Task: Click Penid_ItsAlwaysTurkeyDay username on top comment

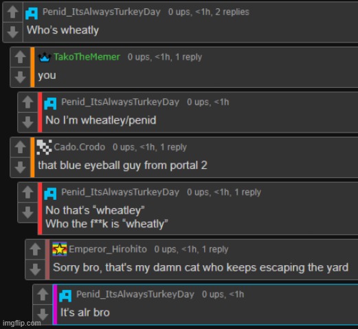Action: pos(102,12)
